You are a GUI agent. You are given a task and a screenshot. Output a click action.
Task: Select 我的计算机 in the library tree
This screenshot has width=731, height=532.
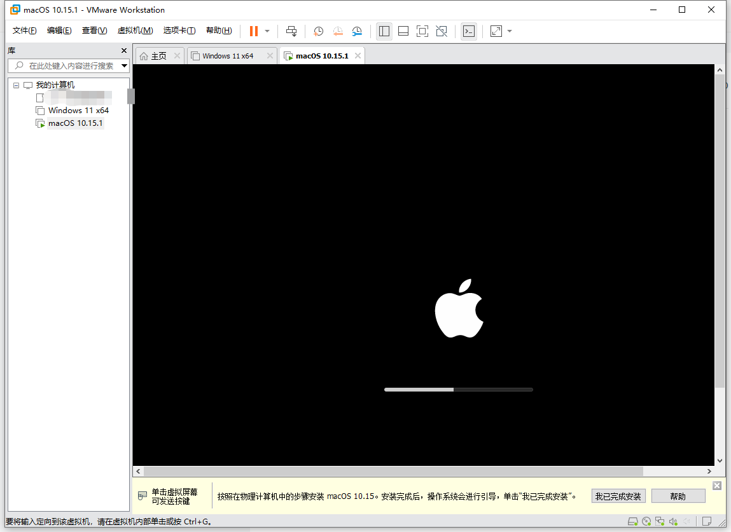pyautogui.click(x=55, y=85)
